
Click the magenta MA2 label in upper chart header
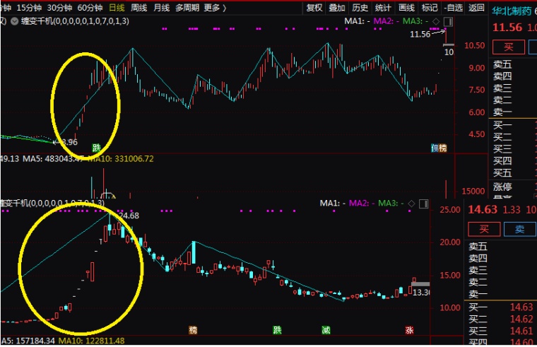coord(386,21)
